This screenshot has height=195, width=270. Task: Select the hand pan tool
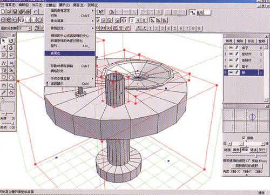4,86
